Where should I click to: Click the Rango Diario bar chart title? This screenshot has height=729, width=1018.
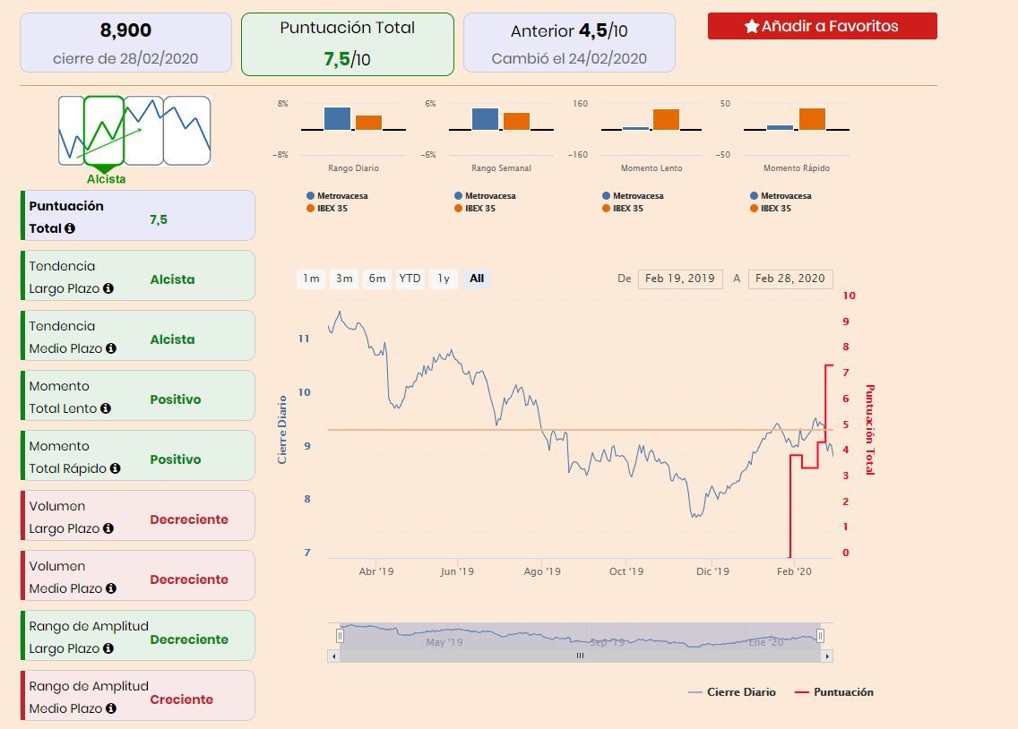coord(353,168)
